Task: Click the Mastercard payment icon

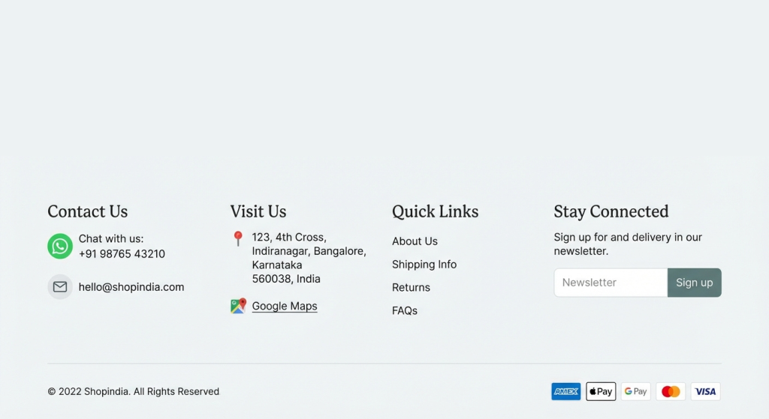Action: coord(671,391)
